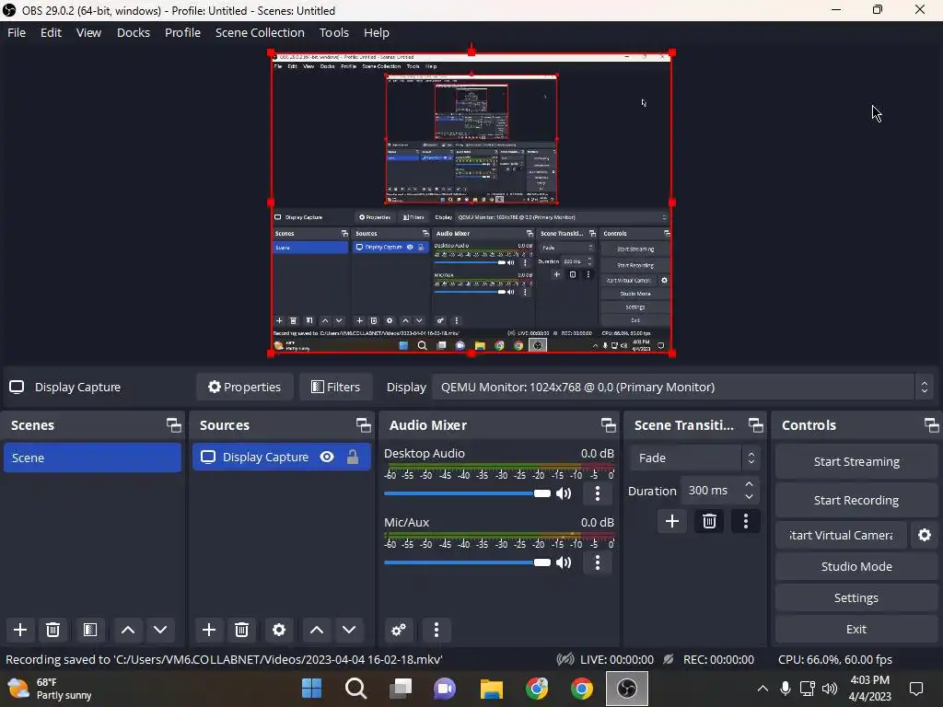Open taskbar Search icon
The width and height of the screenshot is (943, 707).
(x=356, y=689)
